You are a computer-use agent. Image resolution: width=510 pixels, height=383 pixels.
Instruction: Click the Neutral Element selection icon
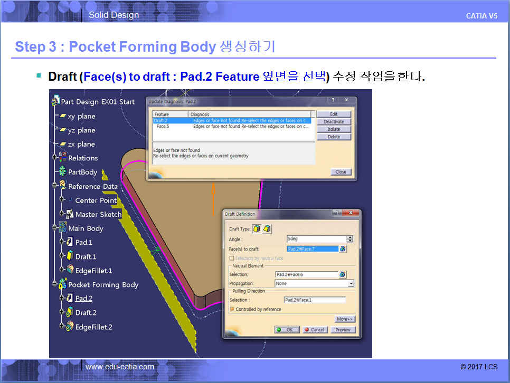343,274
